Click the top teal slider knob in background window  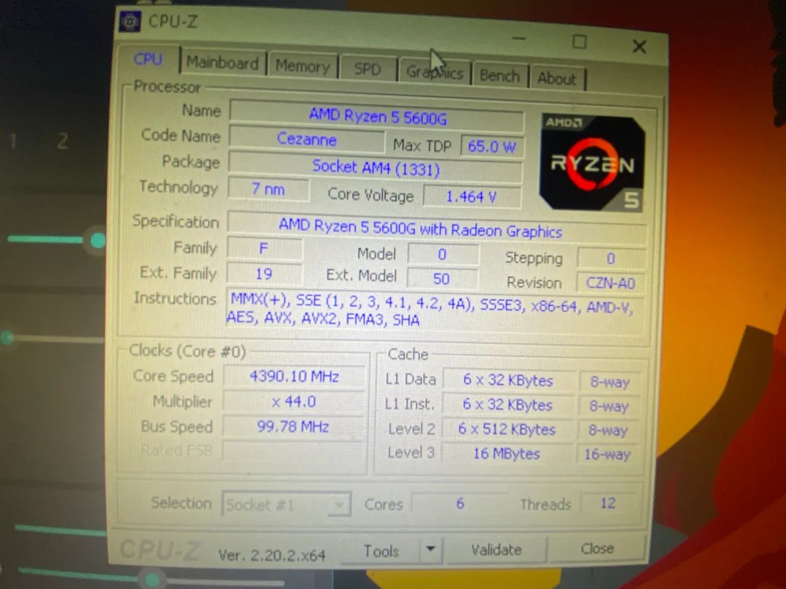coord(98,240)
